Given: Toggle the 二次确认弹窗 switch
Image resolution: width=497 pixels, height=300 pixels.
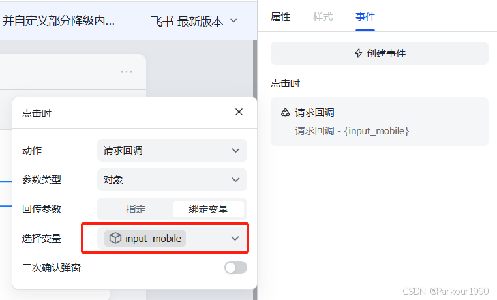Looking at the screenshot, I should coord(235,267).
